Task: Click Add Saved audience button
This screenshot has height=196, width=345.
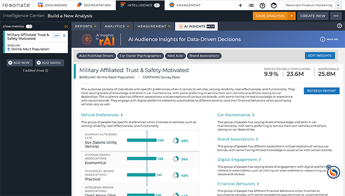Action: (x=49, y=63)
